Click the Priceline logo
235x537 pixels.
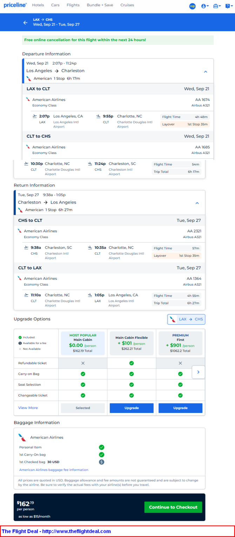tap(15, 5)
